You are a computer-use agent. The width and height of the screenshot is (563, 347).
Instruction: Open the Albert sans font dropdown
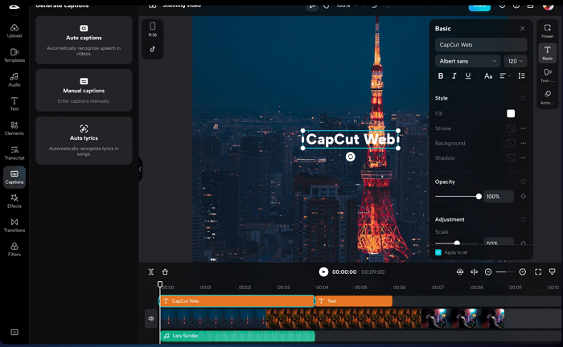pyautogui.click(x=468, y=61)
